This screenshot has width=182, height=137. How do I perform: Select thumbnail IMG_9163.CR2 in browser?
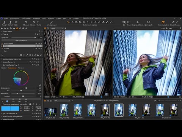[x=64, y=110]
